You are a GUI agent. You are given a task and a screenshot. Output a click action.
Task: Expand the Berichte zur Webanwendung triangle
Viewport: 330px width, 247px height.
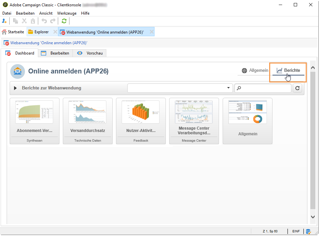[x=15, y=88]
